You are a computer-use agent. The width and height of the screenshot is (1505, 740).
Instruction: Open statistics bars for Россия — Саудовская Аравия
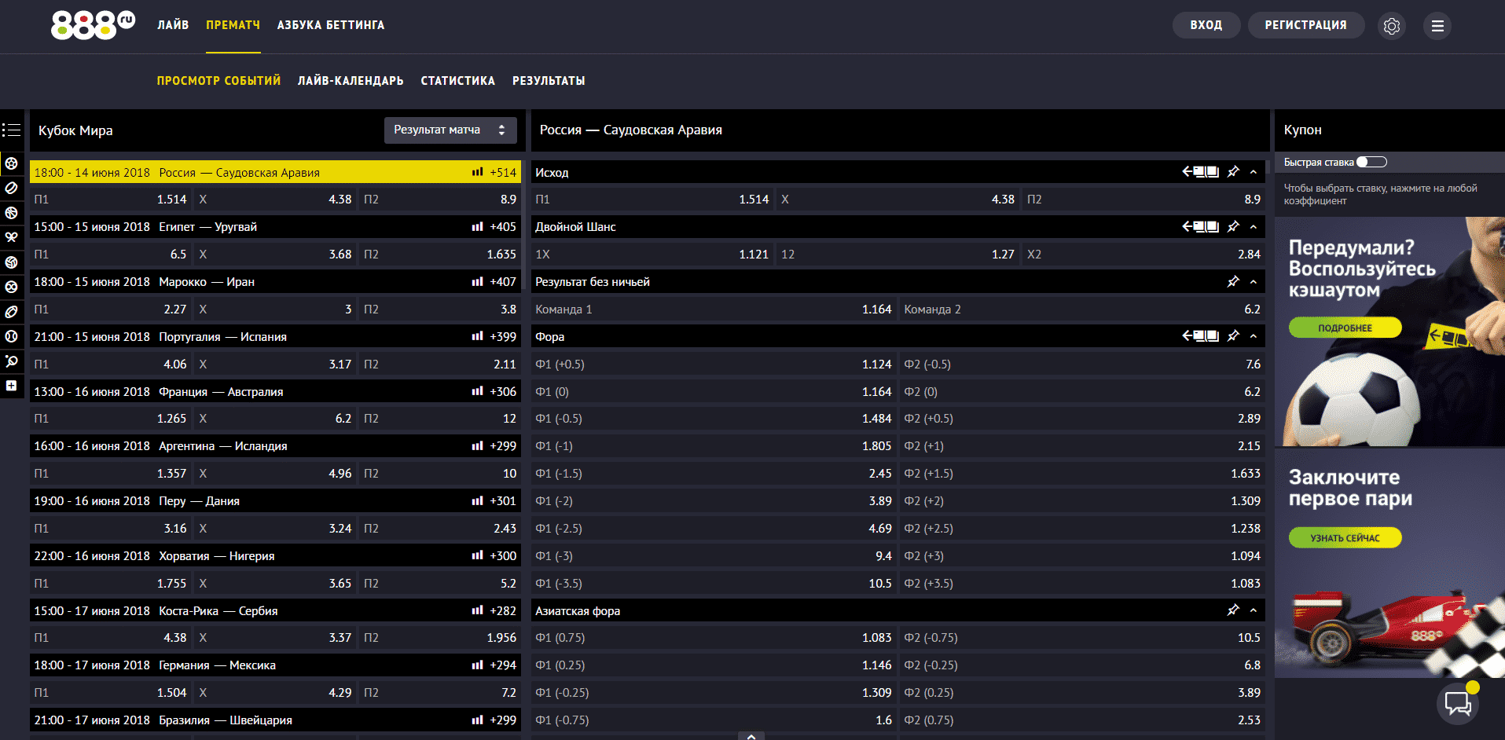coord(477,172)
